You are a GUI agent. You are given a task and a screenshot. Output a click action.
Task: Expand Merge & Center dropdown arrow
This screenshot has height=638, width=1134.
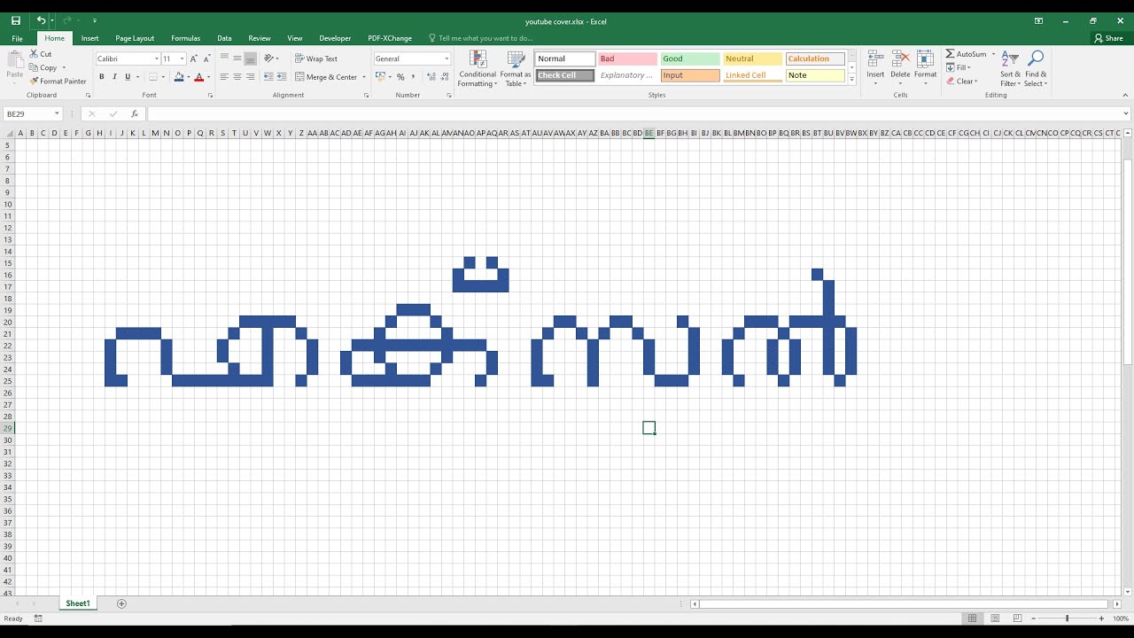point(364,77)
